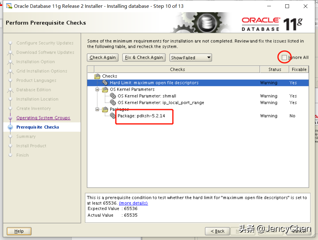Click the Install Product step

coord(31,146)
